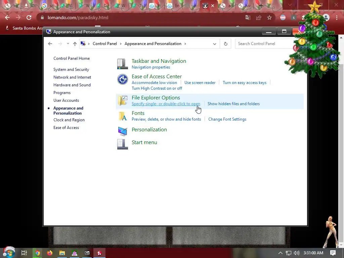
Task: Open Hardware and Sound category
Action: pyautogui.click(x=72, y=85)
